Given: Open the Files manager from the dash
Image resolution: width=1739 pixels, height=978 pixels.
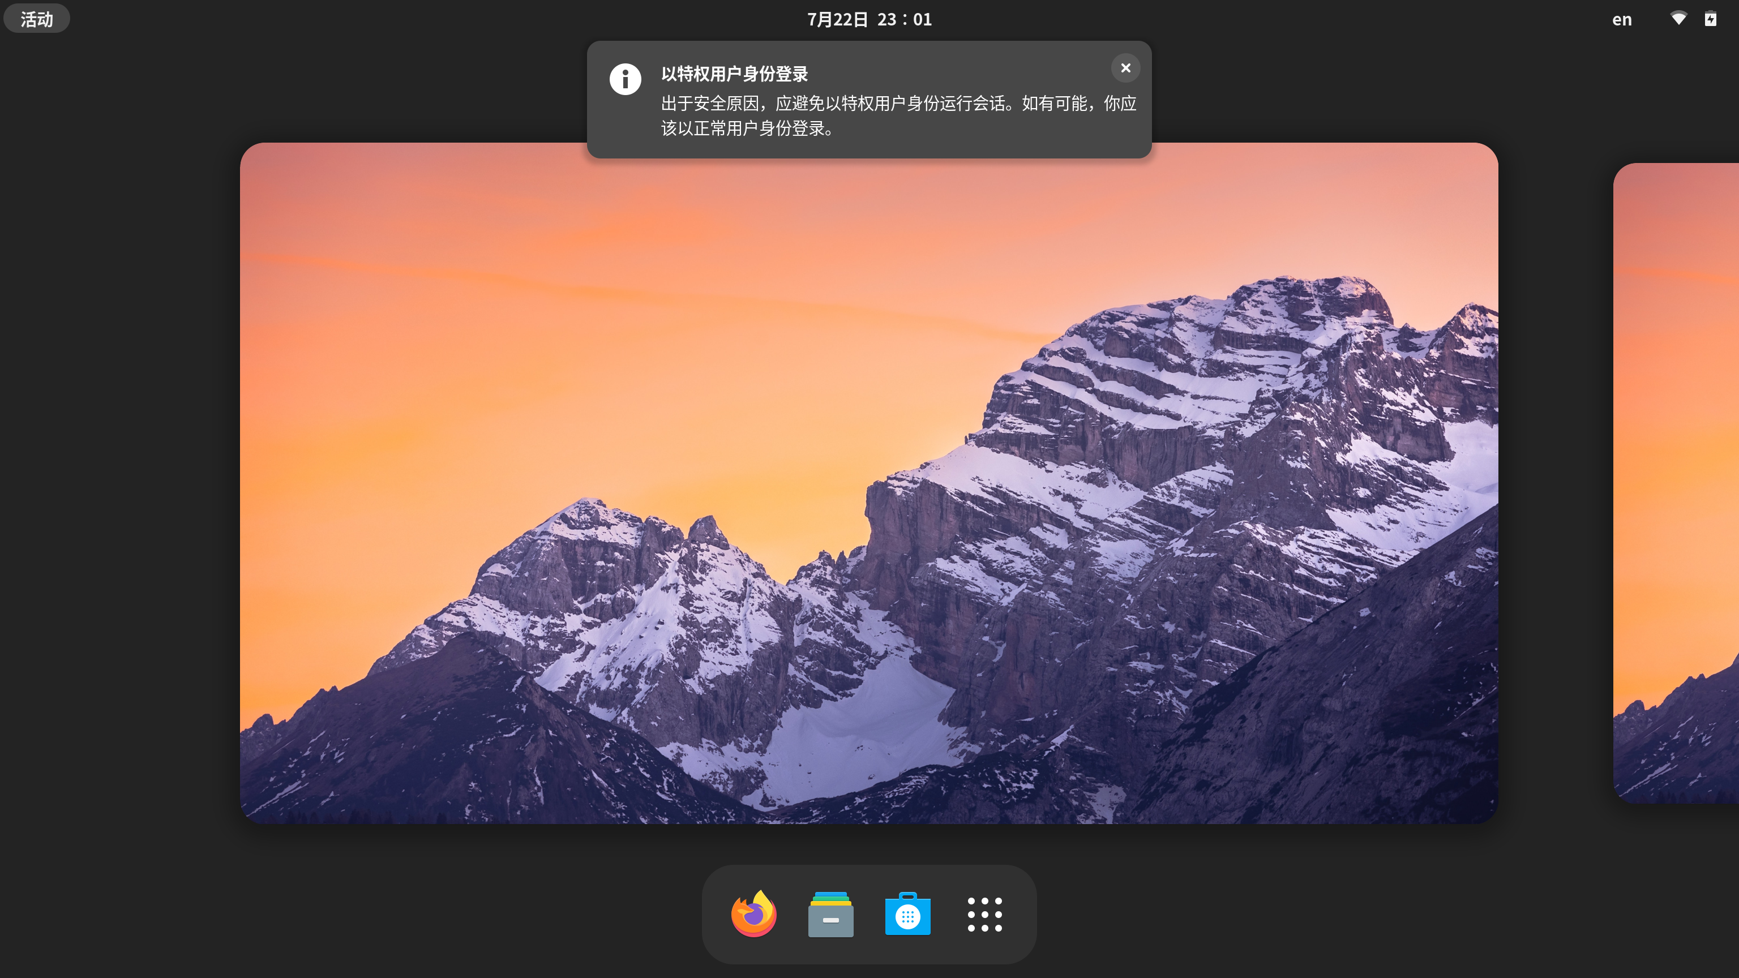Looking at the screenshot, I should coord(830,915).
